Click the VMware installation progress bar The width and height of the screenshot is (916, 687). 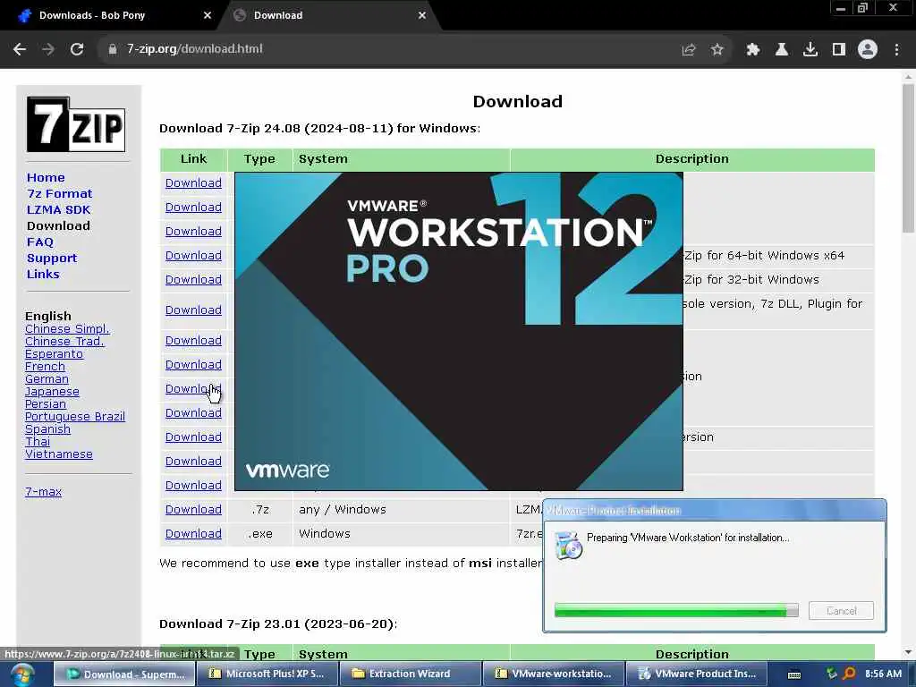point(676,610)
